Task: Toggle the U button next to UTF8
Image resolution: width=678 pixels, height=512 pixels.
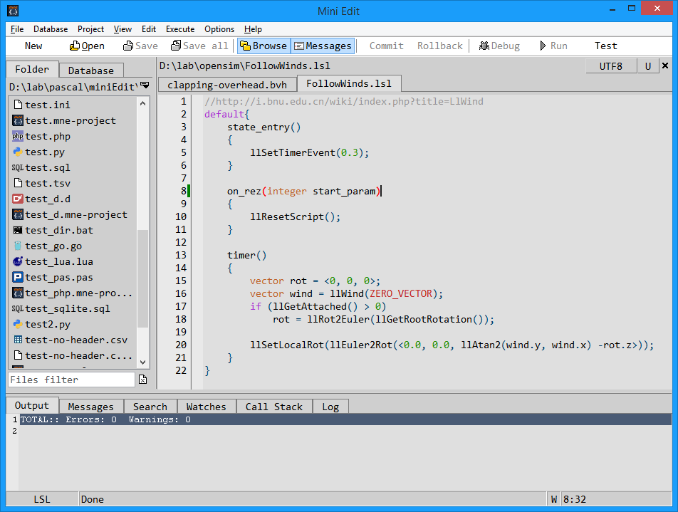Action: pos(647,66)
